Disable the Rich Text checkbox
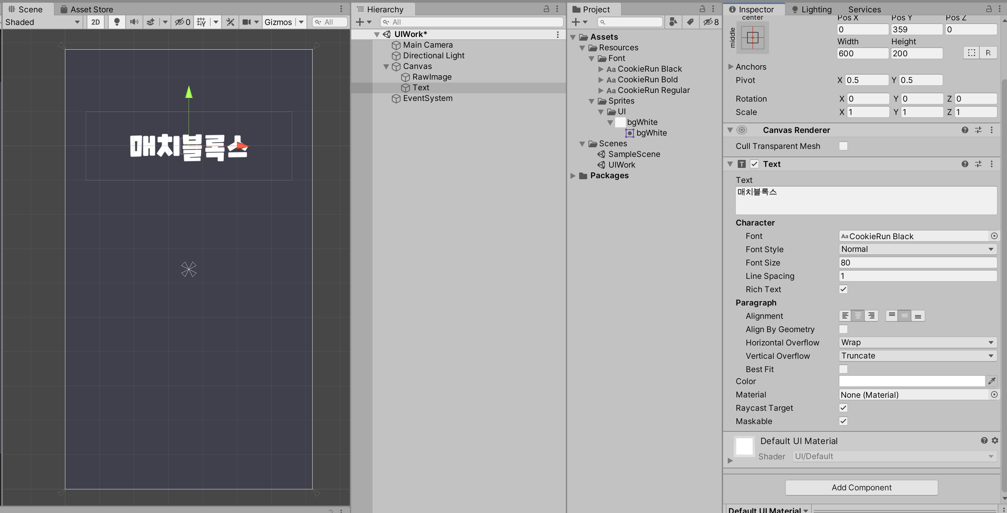Screen dimensions: 1007x513 coord(843,289)
